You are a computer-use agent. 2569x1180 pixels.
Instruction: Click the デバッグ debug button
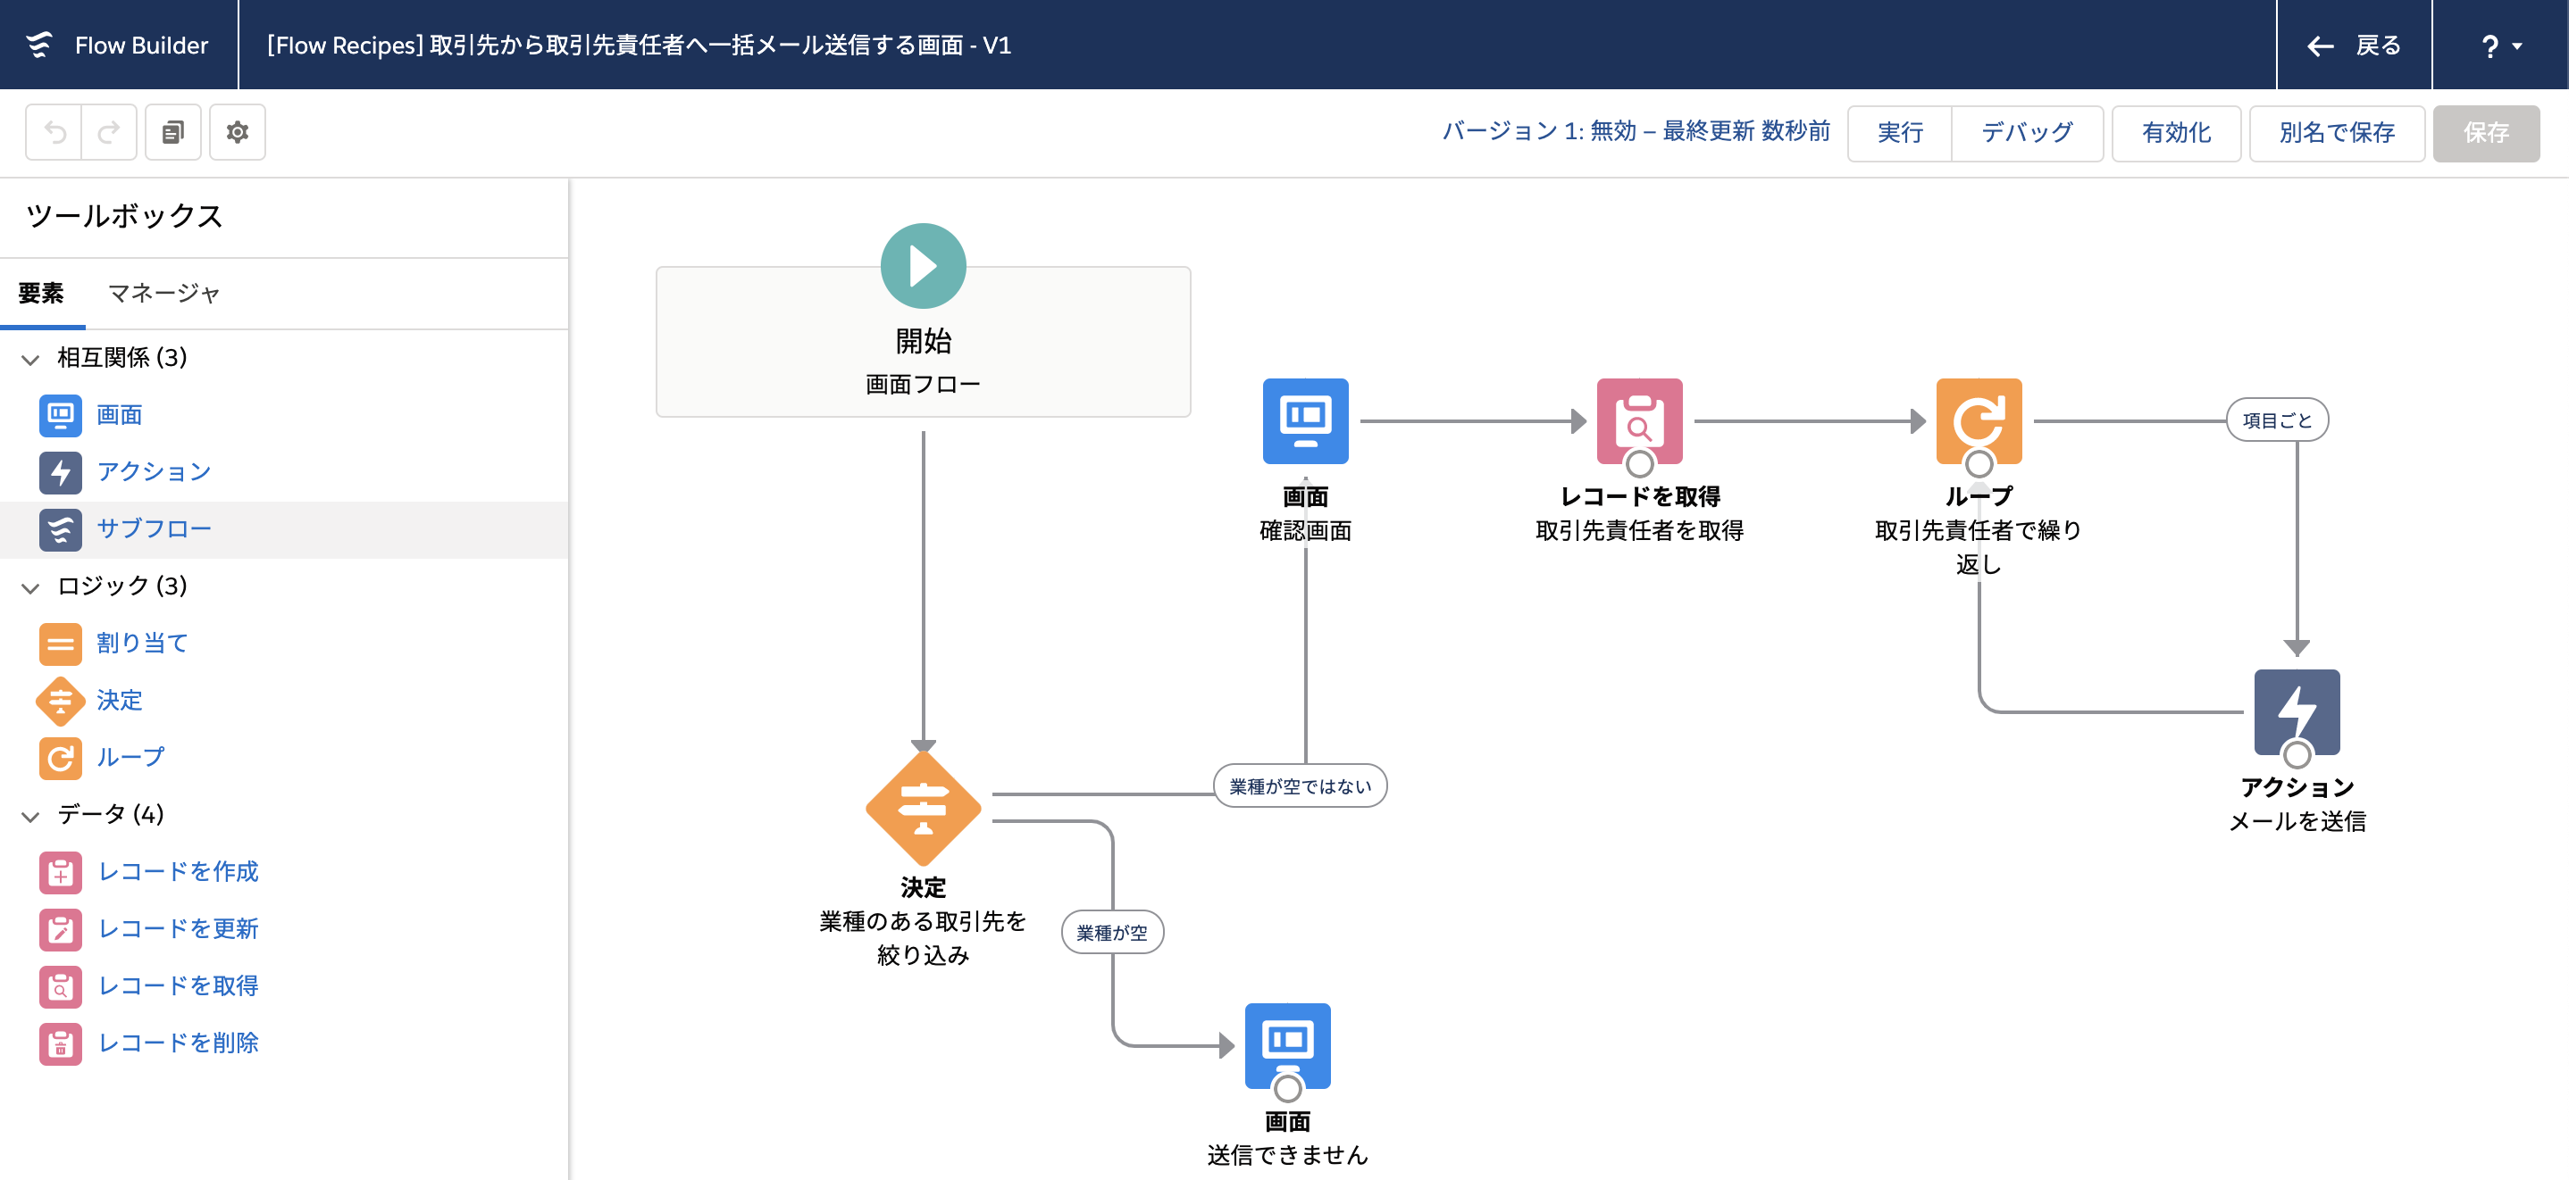point(2027,133)
